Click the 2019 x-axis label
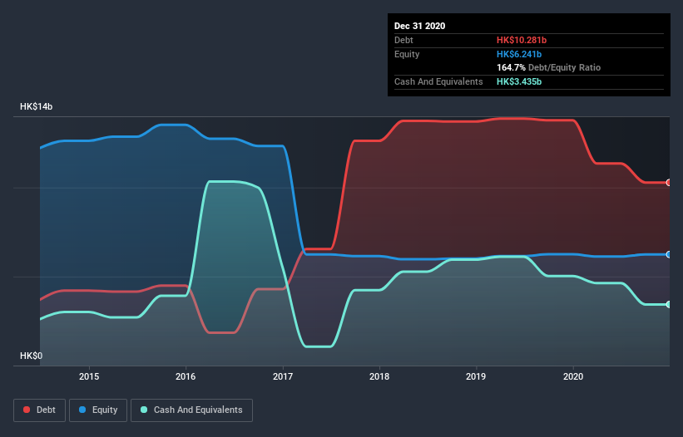Image resolution: width=683 pixels, height=437 pixels. click(x=476, y=376)
